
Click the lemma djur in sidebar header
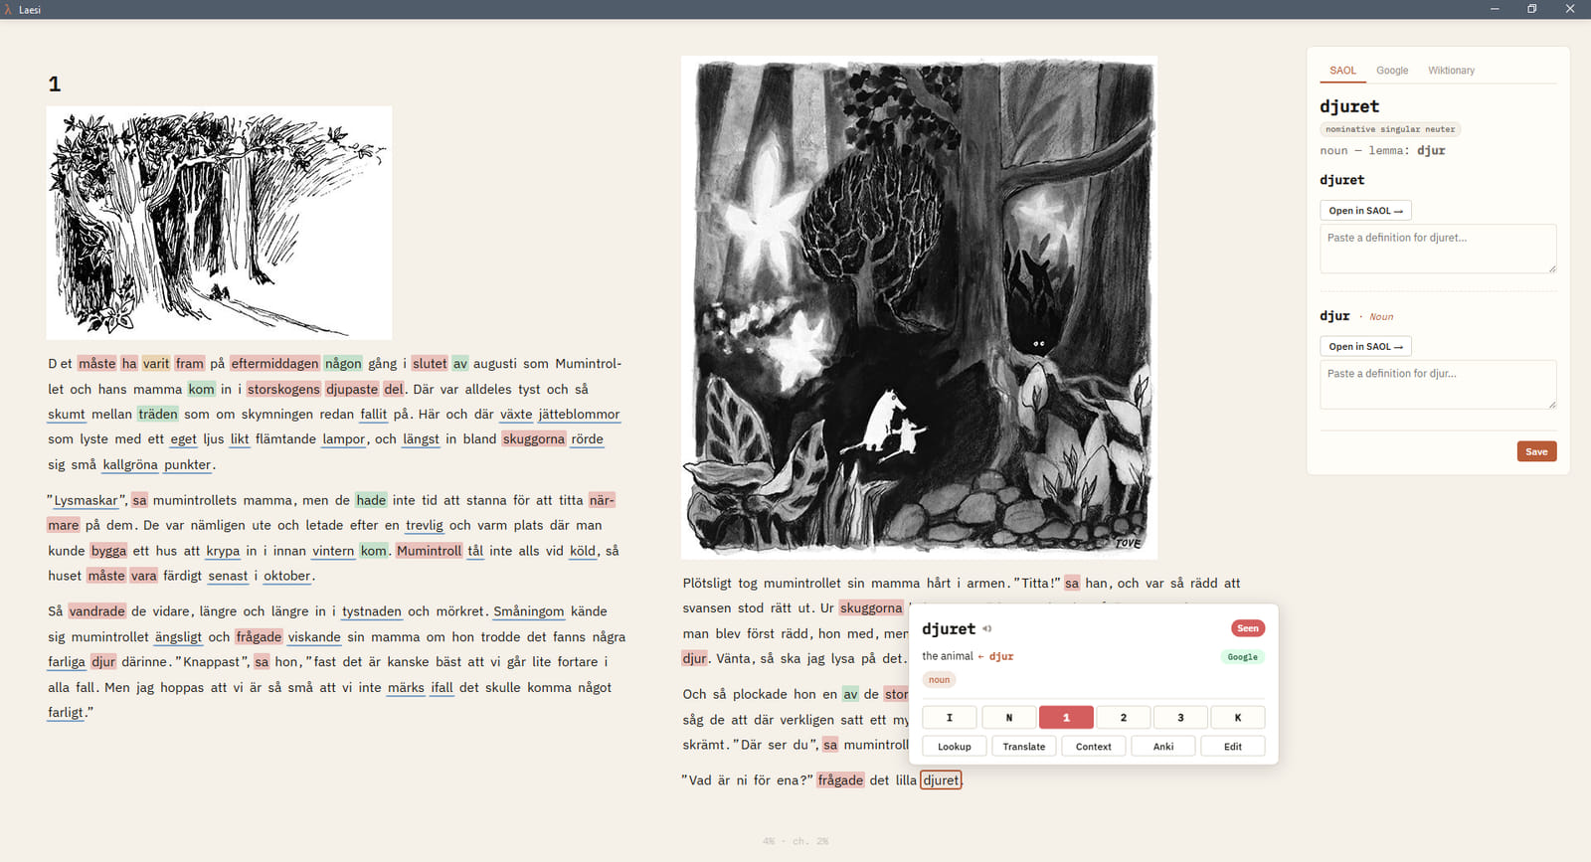(x=1431, y=151)
